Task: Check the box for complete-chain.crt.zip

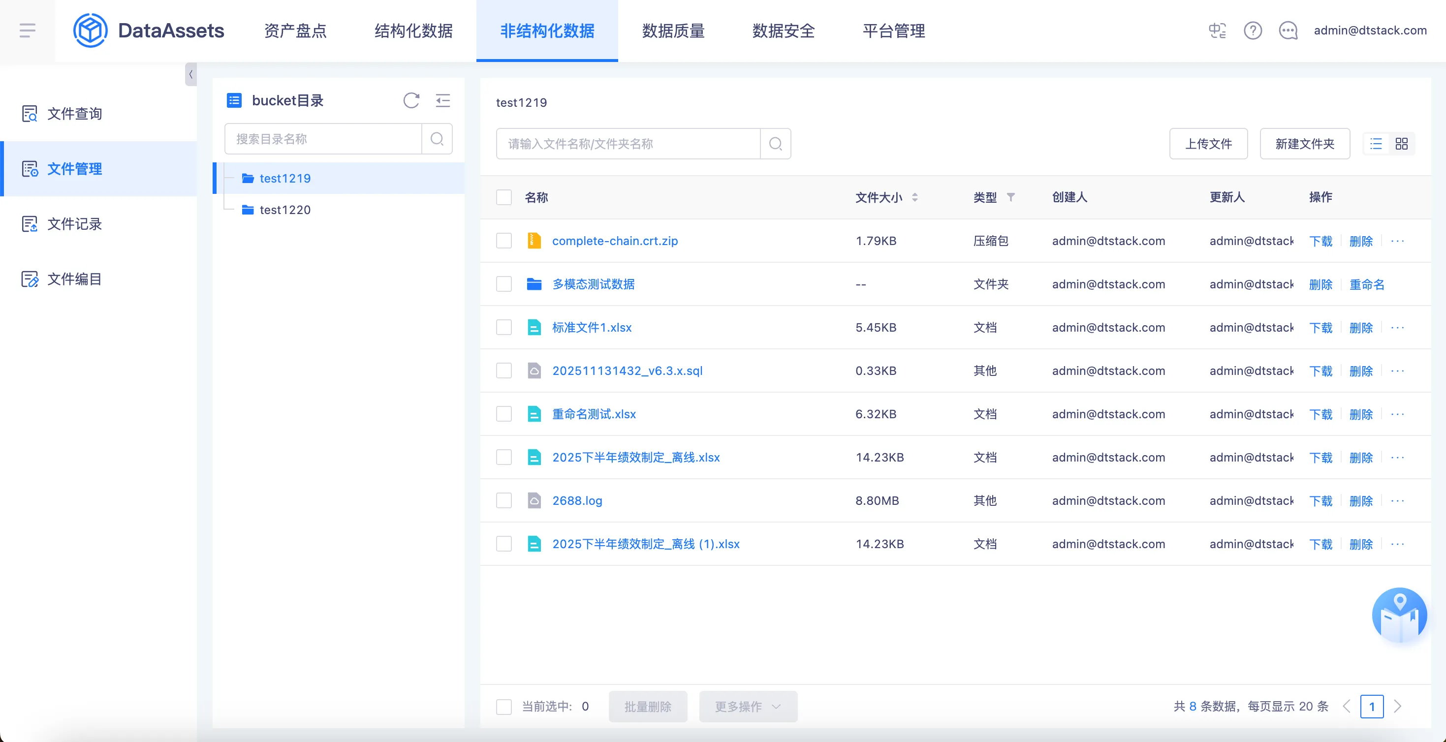Action: coord(503,241)
